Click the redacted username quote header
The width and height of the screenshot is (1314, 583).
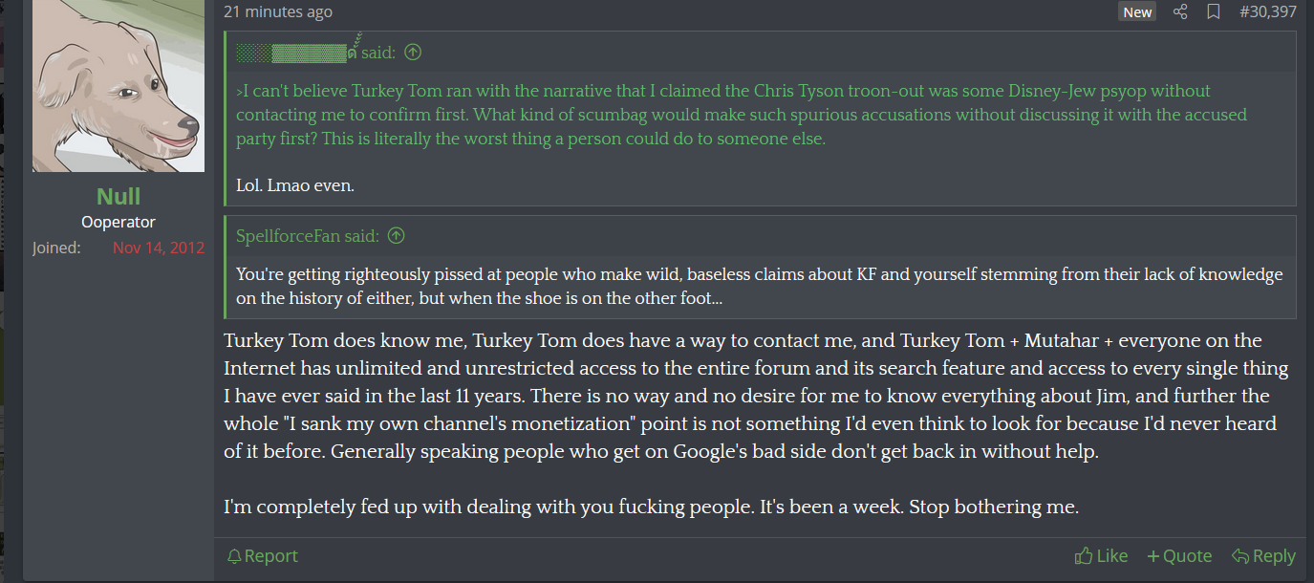(x=315, y=53)
